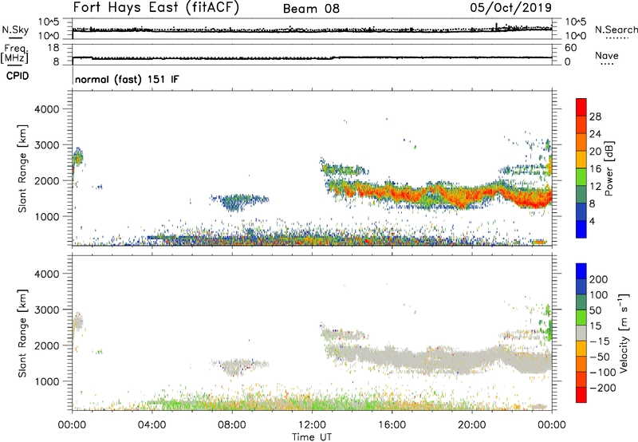Click '4000' on velocity panel range axis
This screenshot has width=638, height=442.
tap(47, 274)
